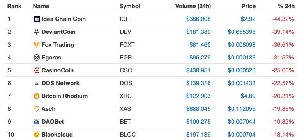Click the orange Bitcoin Rhodium icon

tap(37, 96)
